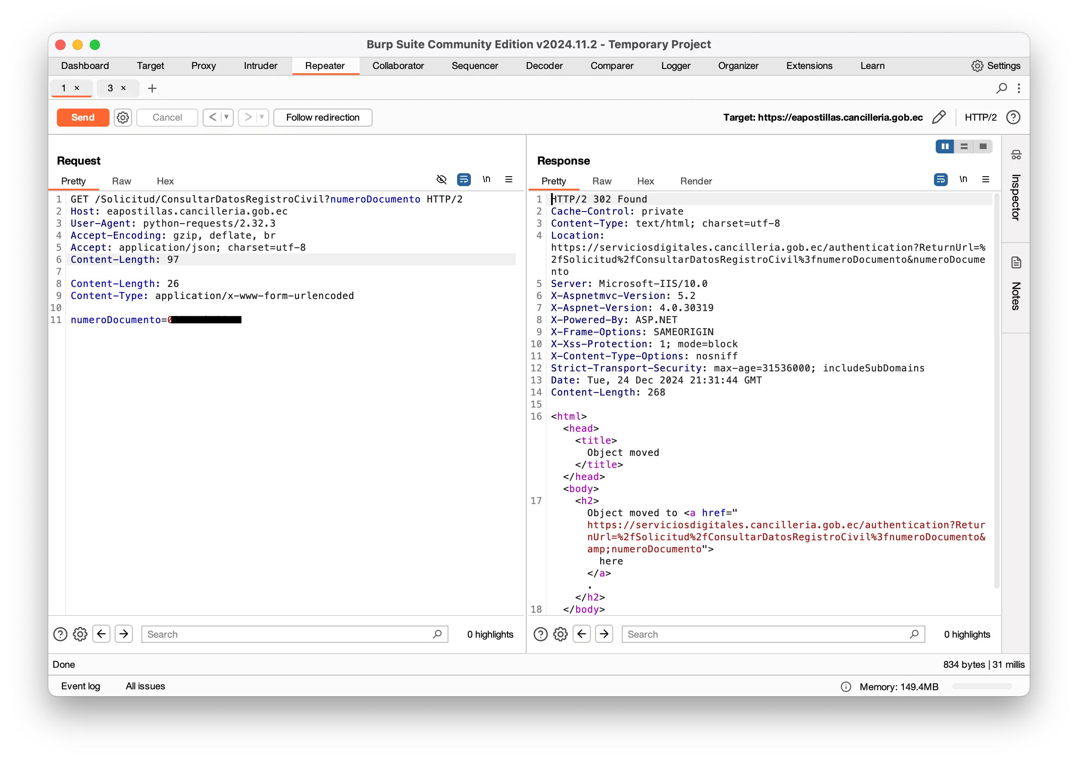Switch to the Proxy tab
This screenshot has width=1078, height=760.
tap(203, 65)
